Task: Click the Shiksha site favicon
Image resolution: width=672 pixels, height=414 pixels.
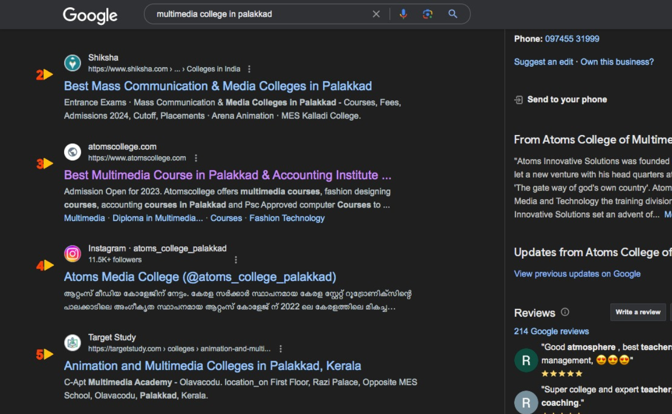Action: (72, 63)
